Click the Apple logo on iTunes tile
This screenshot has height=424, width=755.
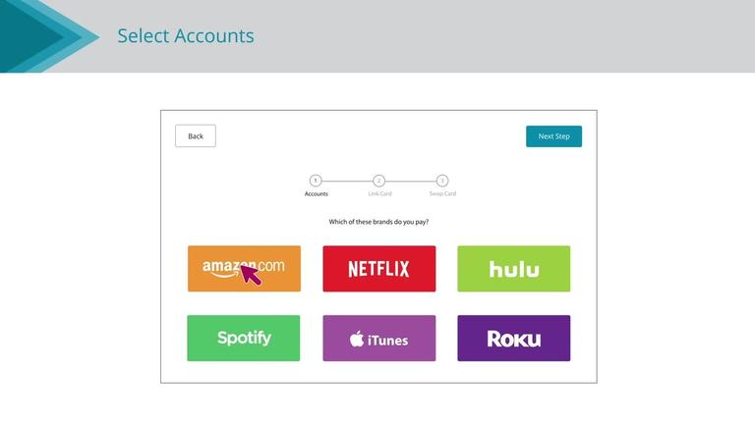click(x=357, y=339)
